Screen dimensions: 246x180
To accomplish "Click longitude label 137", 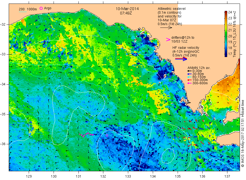I will click(227, 176).
